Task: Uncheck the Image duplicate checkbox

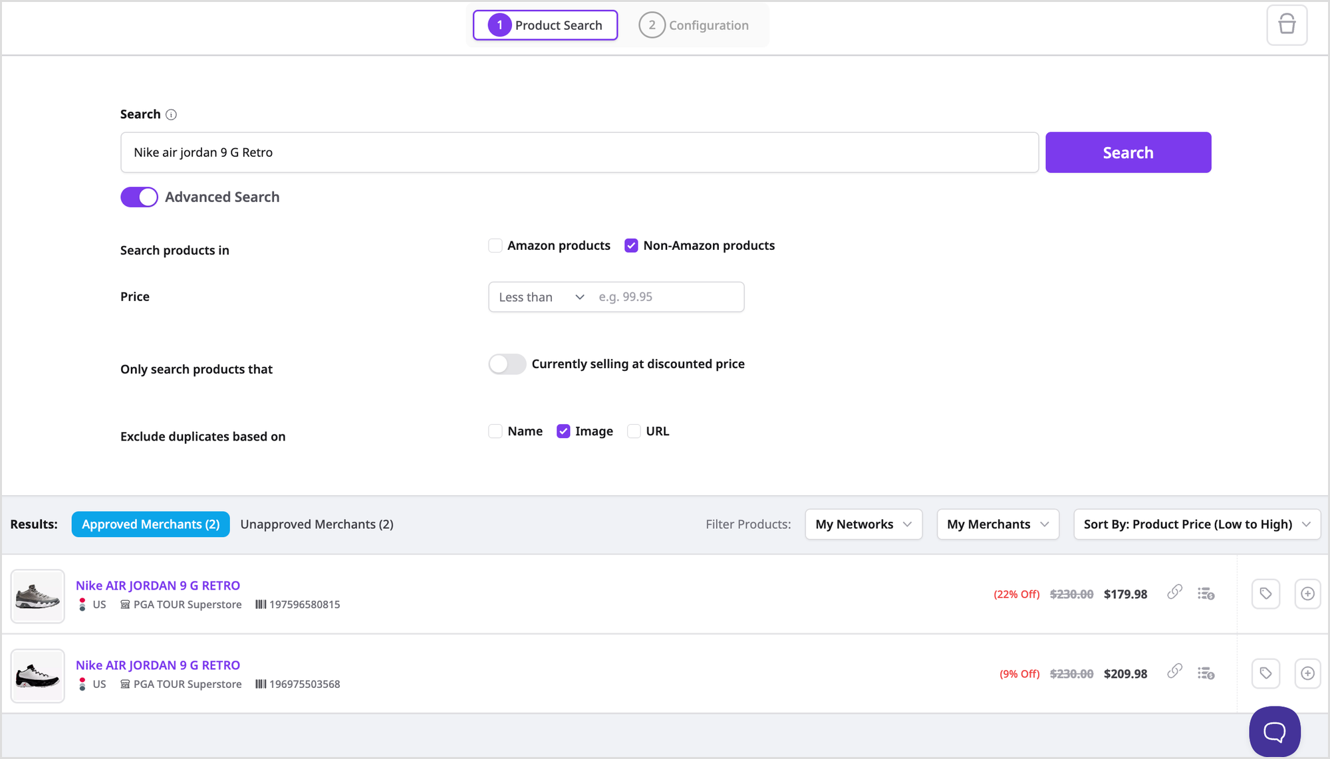Action: coord(563,431)
